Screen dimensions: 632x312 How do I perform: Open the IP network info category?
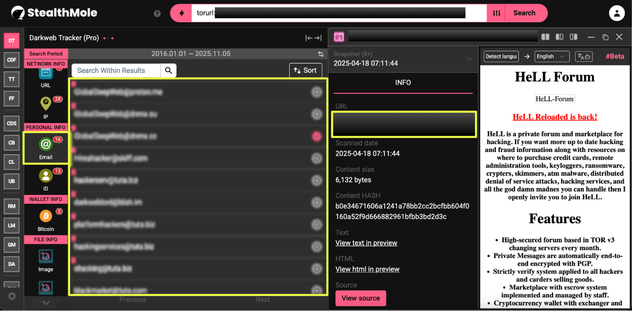(x=45, y=107)
